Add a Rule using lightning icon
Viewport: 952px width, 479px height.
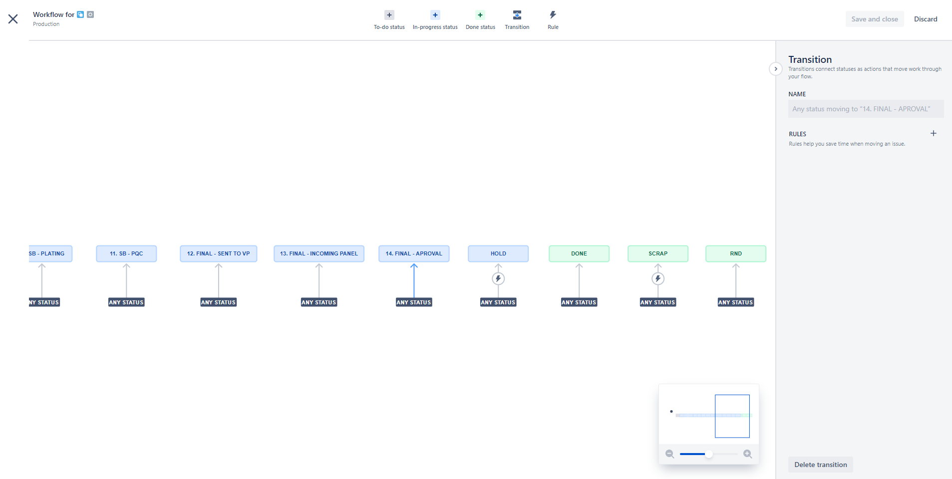point(553,19)
